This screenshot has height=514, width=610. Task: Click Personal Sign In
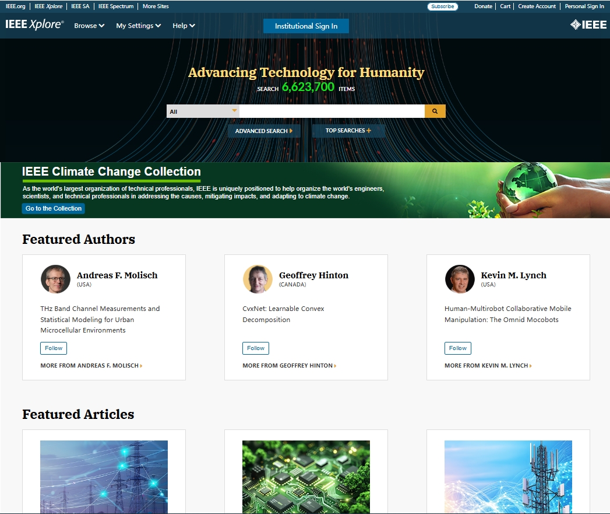tap(584, 6)
